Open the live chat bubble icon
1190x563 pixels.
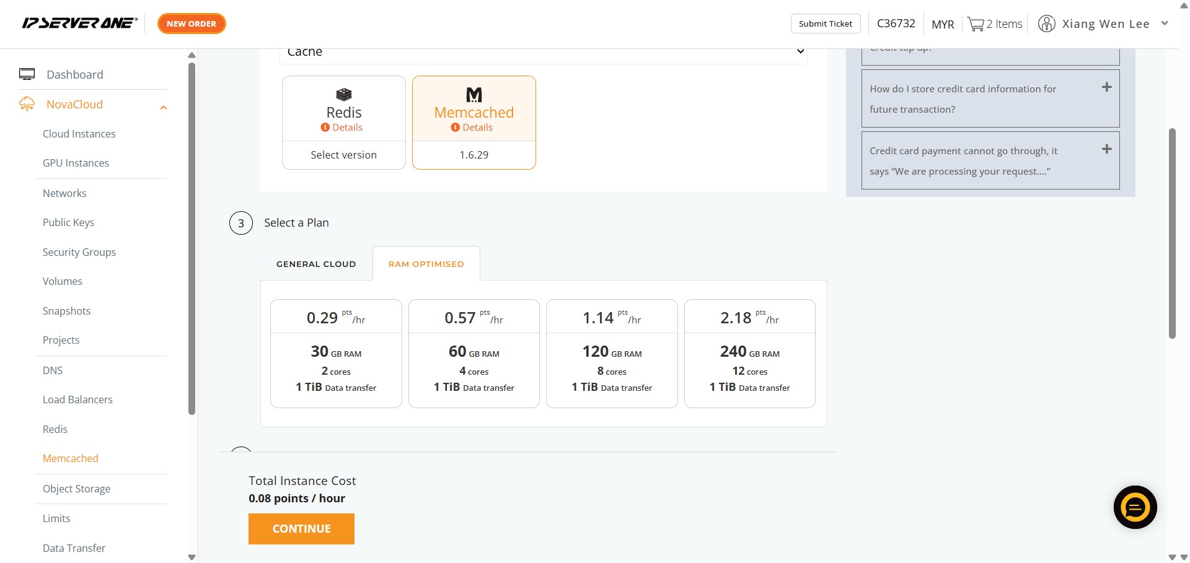[1135, 507]
